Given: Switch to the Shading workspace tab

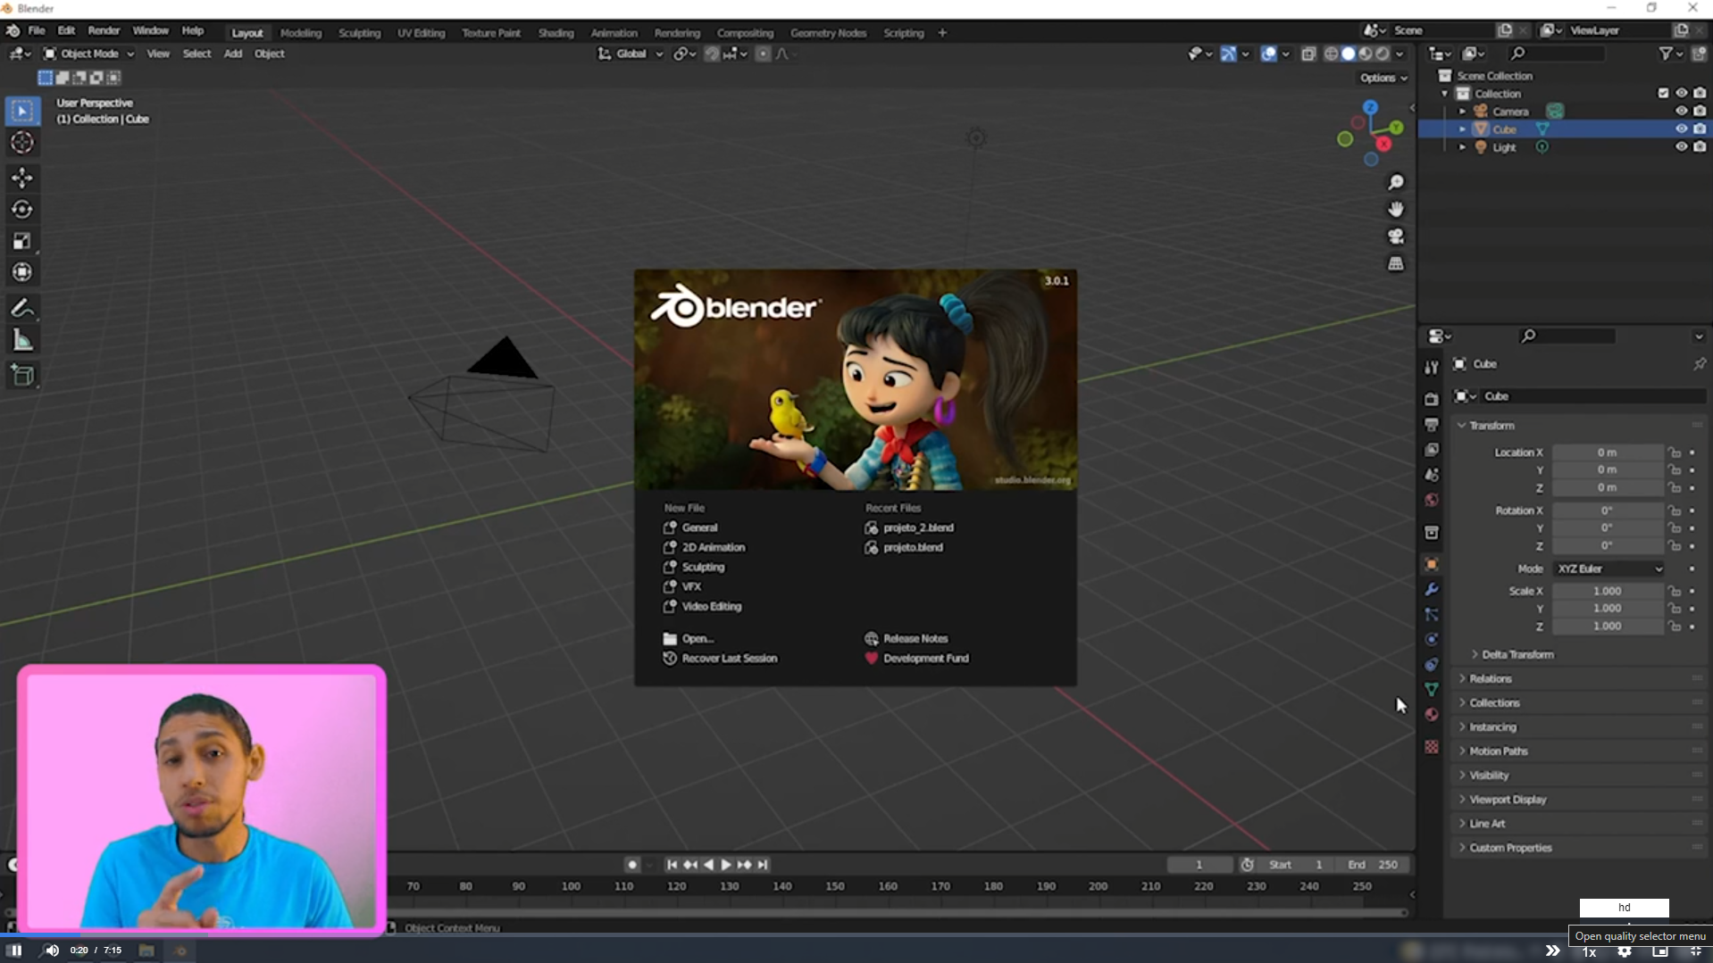Looking at the screenshot, I should click(x=556, y=33).
